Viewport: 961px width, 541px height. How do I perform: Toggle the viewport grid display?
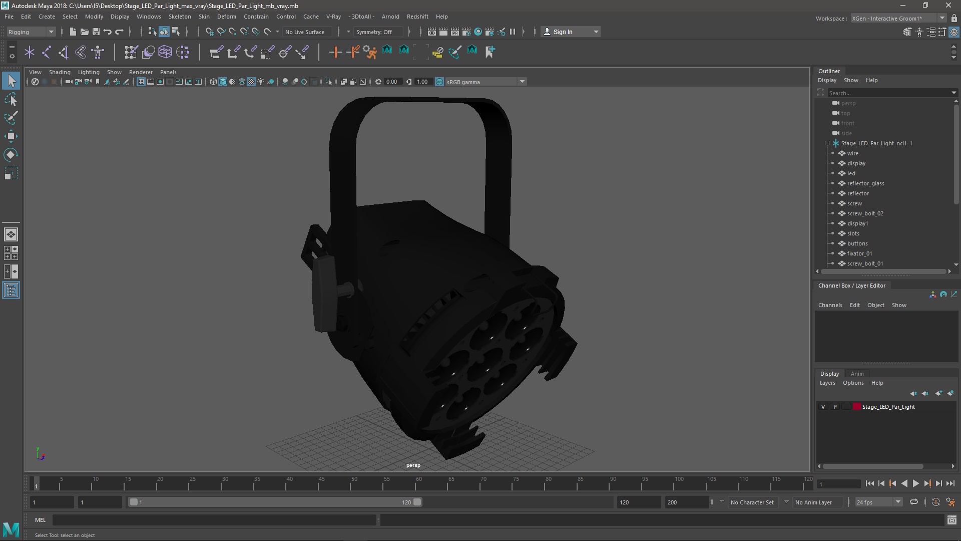coord(141,82)
